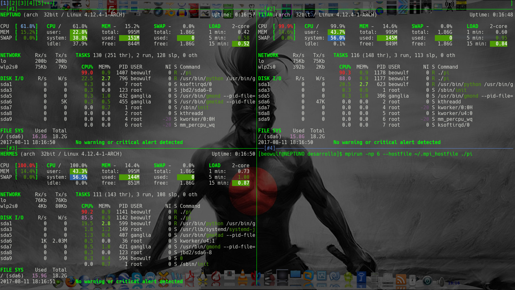Launch Blender from the top icon row
The height and width of the screenshot is (290, 515).
tap(170, 13)
